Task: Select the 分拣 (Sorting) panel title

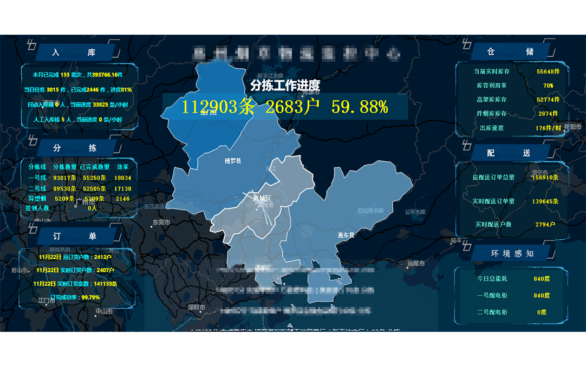Action: 76,147
